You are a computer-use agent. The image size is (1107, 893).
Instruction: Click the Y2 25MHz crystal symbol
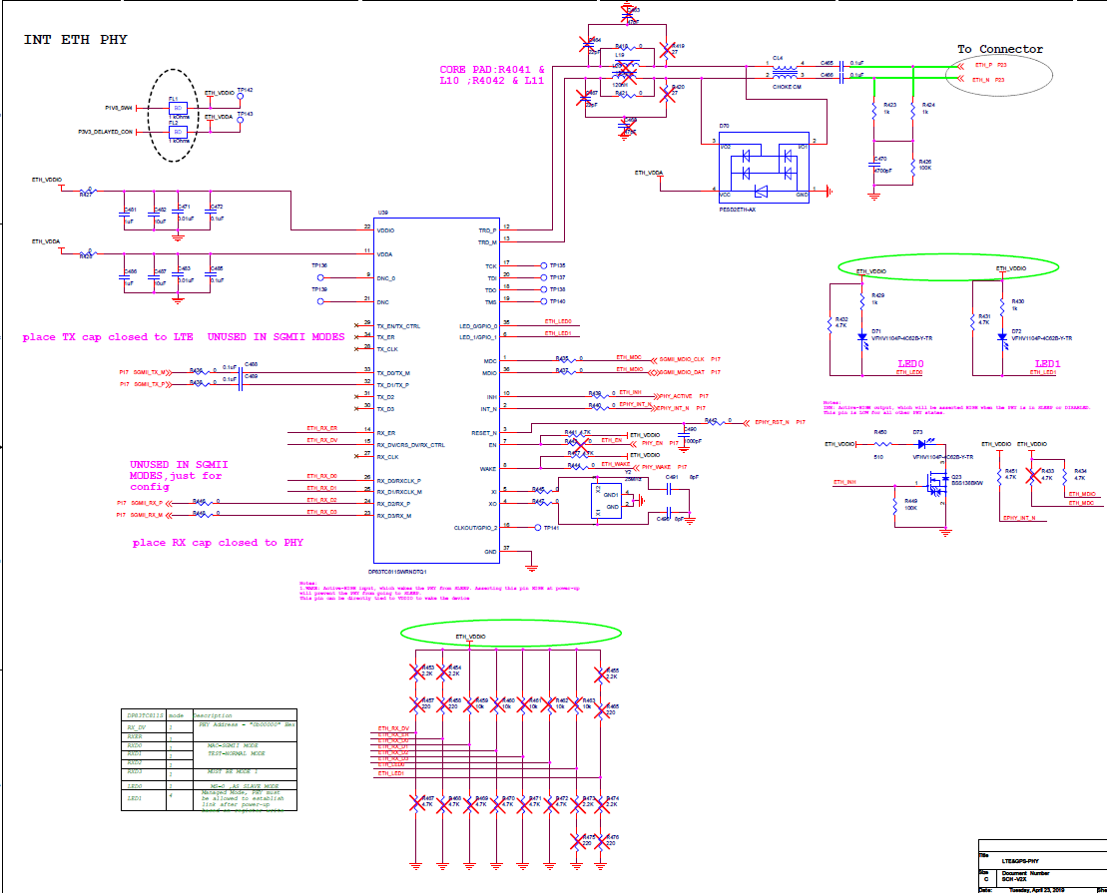click(607, 501)
